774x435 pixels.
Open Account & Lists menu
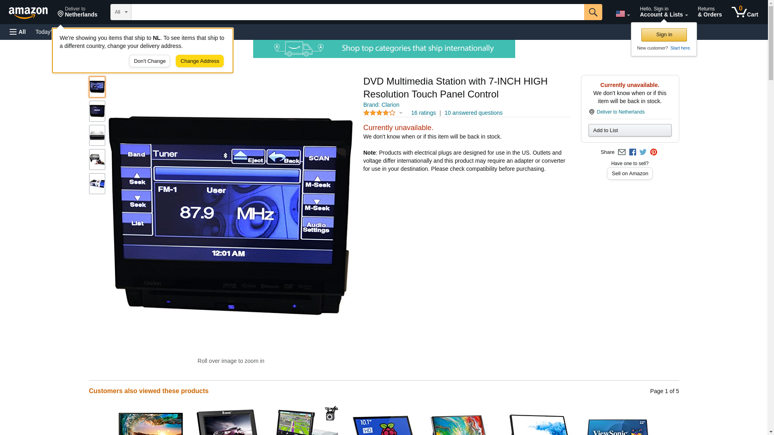point(664,12)
